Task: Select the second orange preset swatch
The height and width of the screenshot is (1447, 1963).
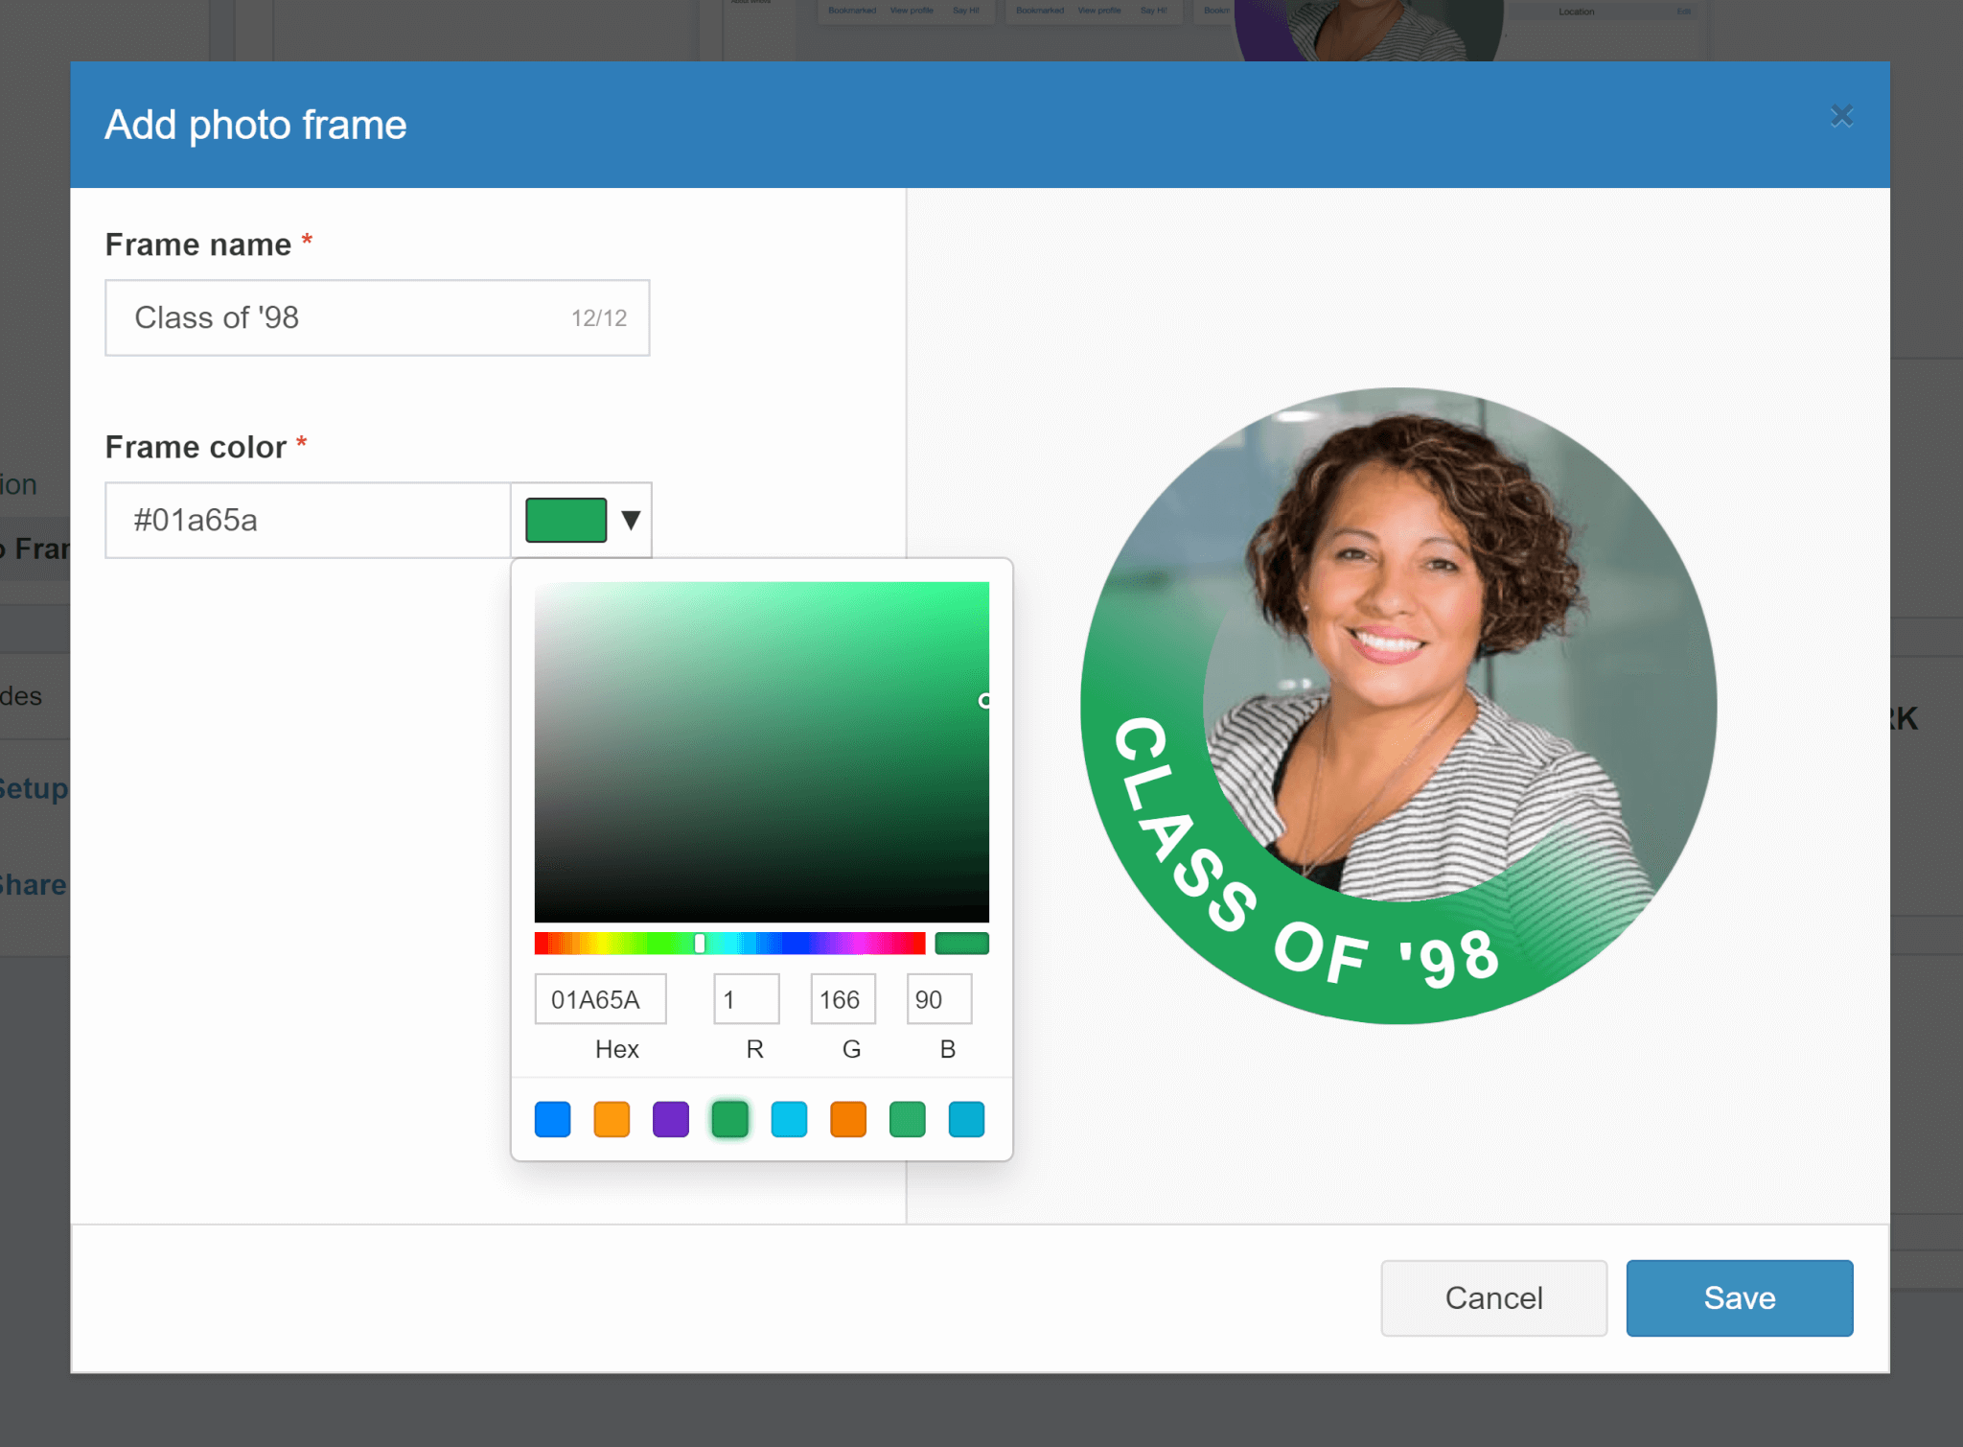Action: coord(847,1118)
